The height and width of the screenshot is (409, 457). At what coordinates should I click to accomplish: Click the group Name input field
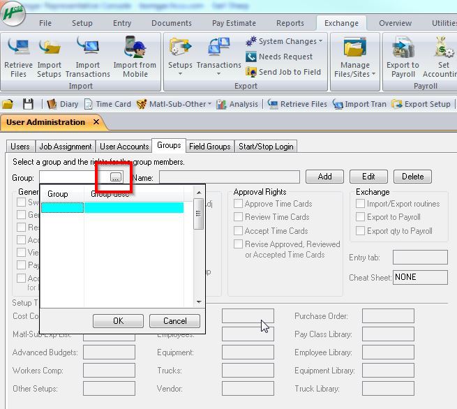pos(230,177)
